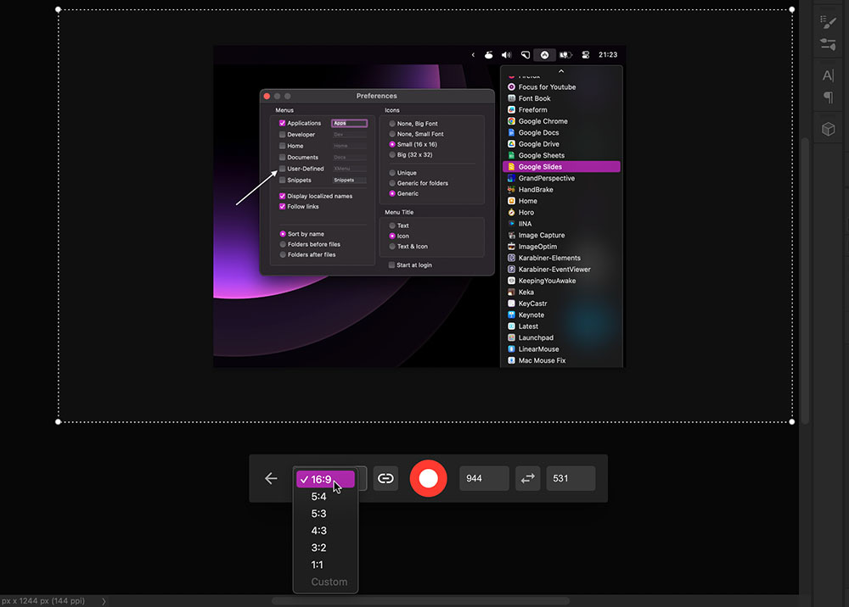Choose Text & Icon menu title option

(392, 247)
